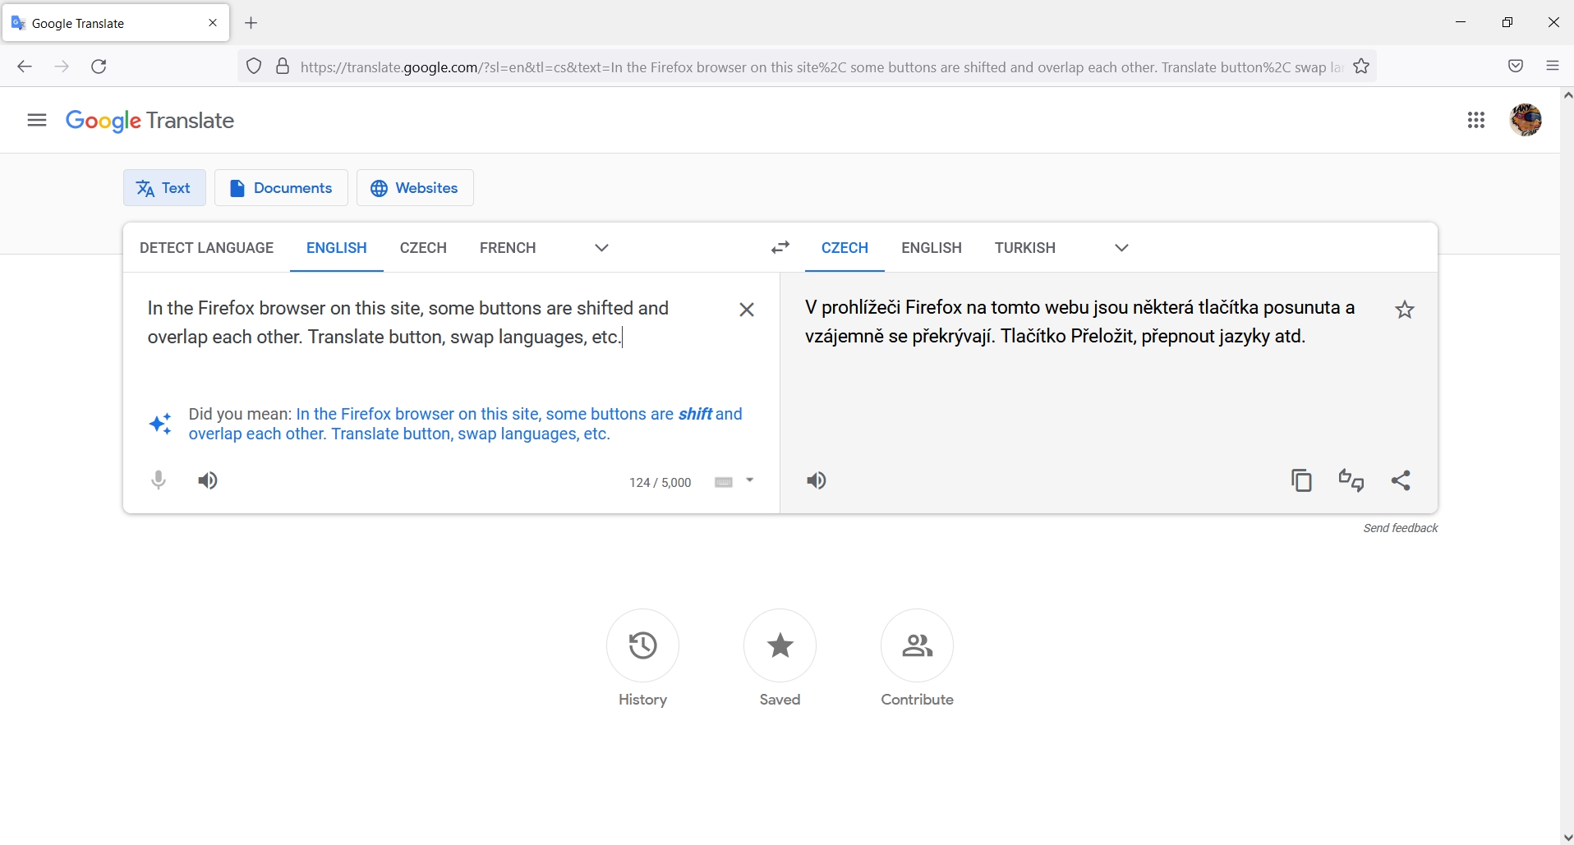Clear the source text with X
This screenshot has width=1574, height=845.
746,309
